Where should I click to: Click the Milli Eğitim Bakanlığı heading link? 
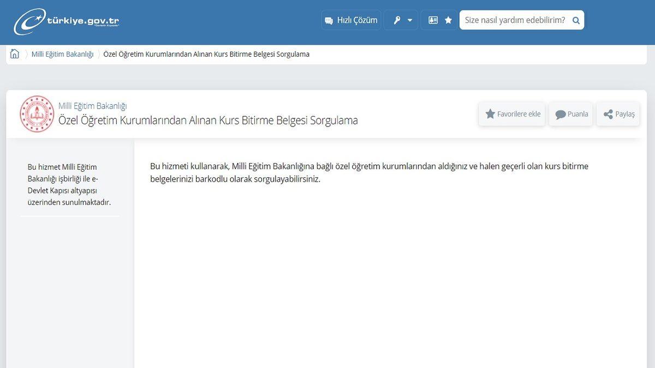tap(92, 105)
